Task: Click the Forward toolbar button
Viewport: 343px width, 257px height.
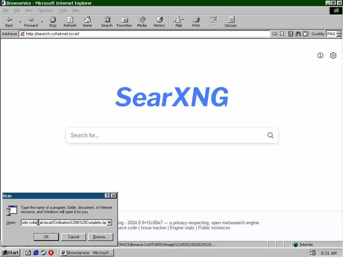Action: [x=31, y=22]
